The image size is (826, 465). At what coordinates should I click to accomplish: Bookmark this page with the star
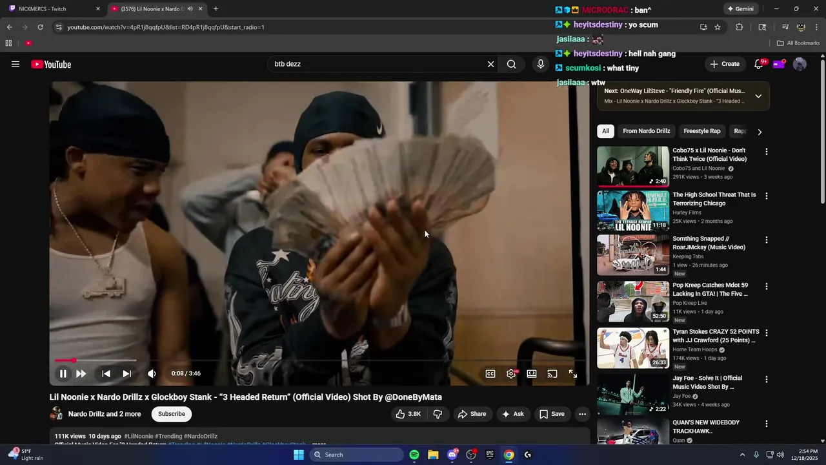click(718, 27)
